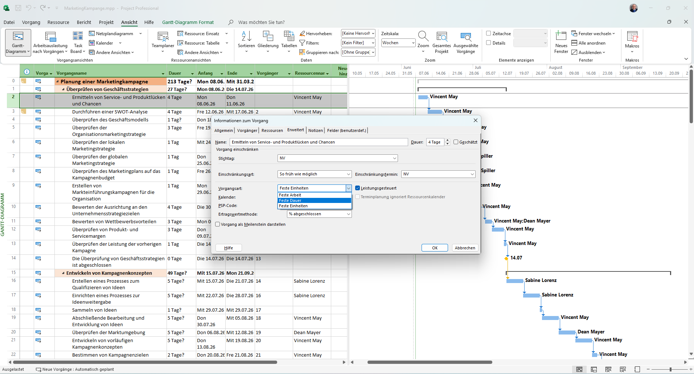Select the Netzplandiagramm view icon

coord(92,33)
